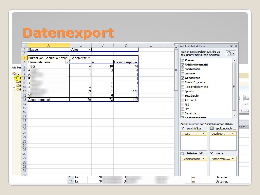Image resolution: width=260 pixels, height=195 pixels.
Task: Select column D header
Action: pyautogui.click(x=126, y=45)
